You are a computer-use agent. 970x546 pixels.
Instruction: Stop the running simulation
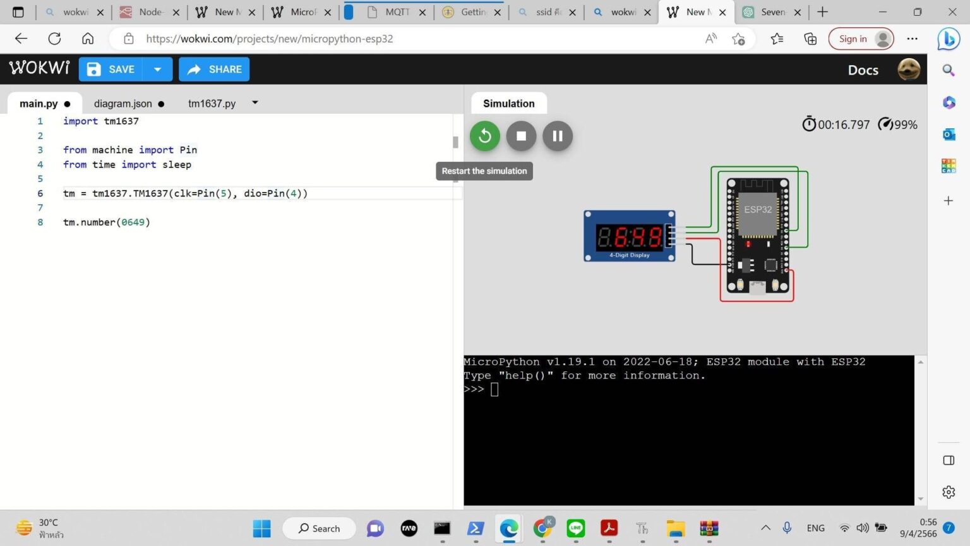(x=521, y=136)
